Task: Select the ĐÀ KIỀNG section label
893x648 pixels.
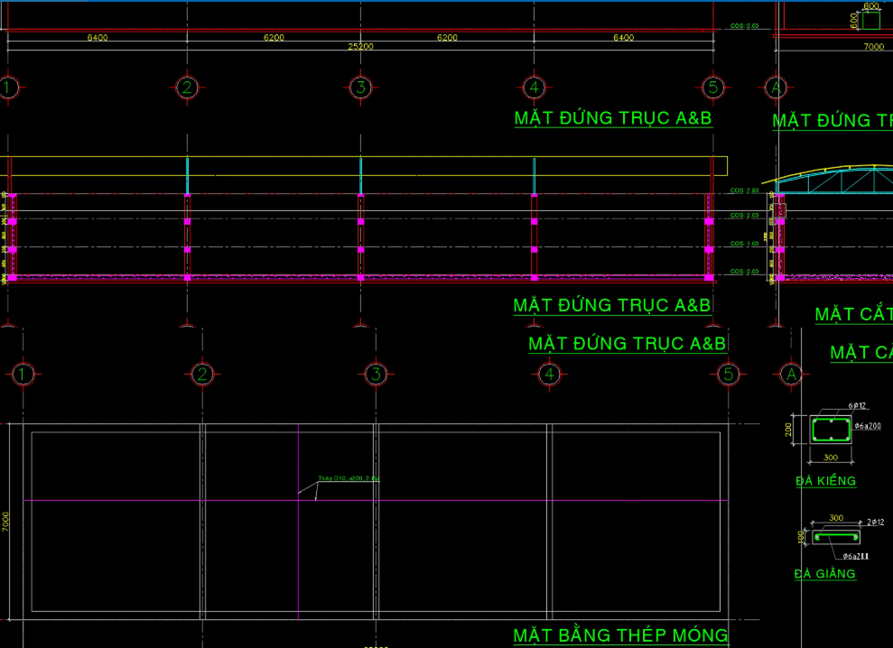Action: coord(825,481)
